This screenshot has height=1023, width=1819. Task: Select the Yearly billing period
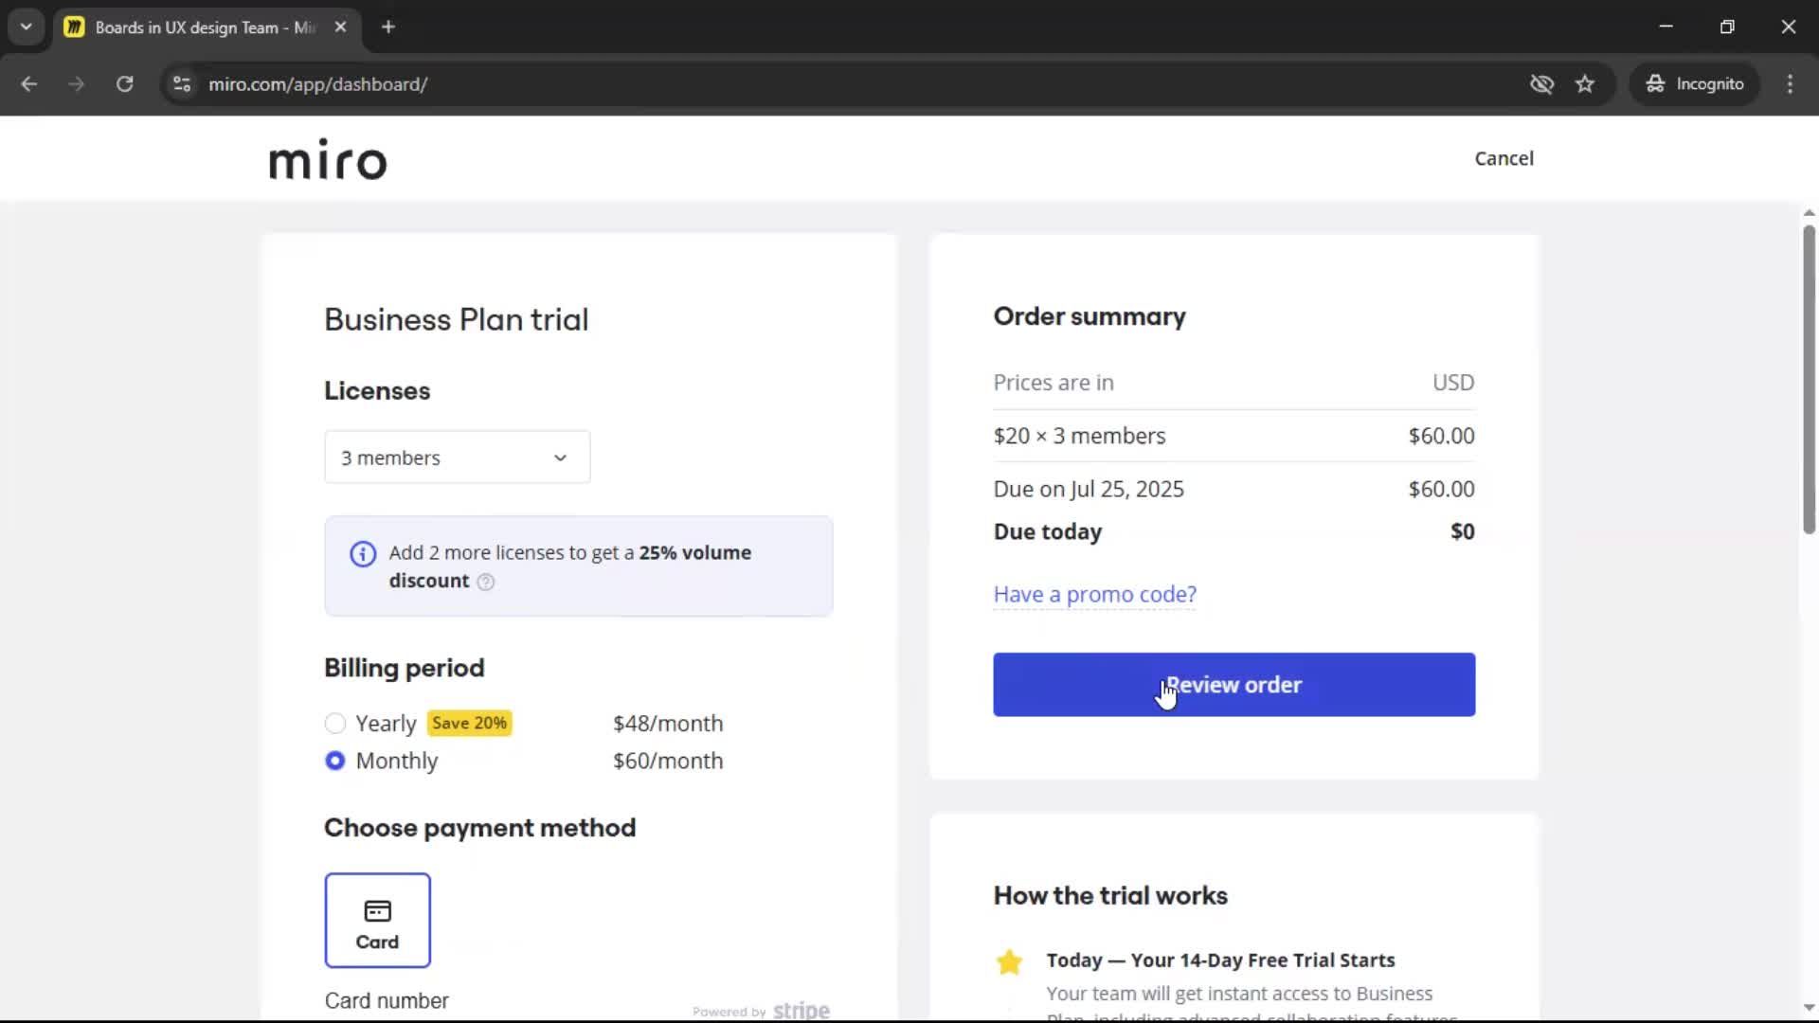click(334, 724)
